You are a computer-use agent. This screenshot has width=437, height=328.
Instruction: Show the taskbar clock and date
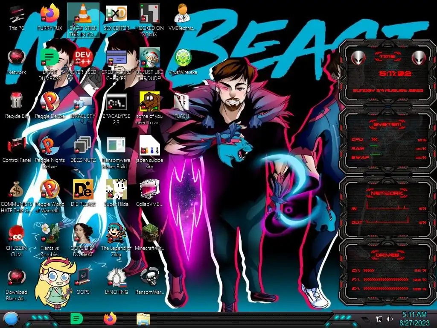414,319
